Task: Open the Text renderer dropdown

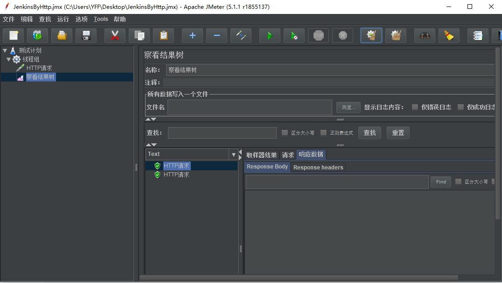Action: coord(233,155)
